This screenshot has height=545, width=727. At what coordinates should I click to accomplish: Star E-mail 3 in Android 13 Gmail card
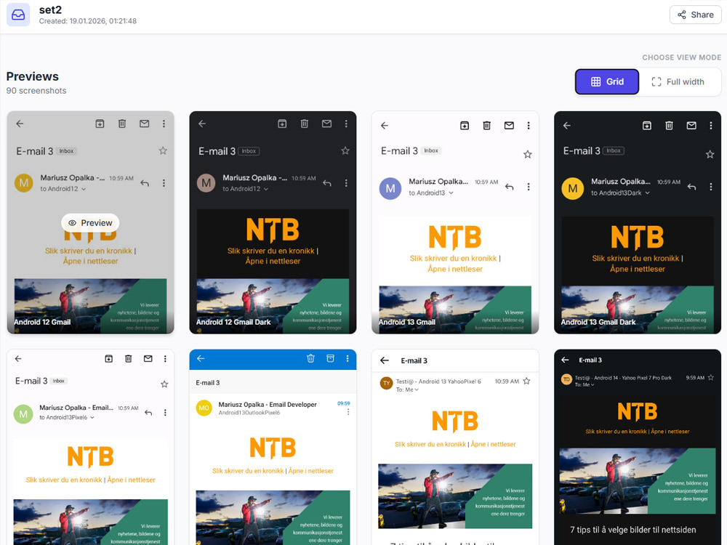pos(528,154)
